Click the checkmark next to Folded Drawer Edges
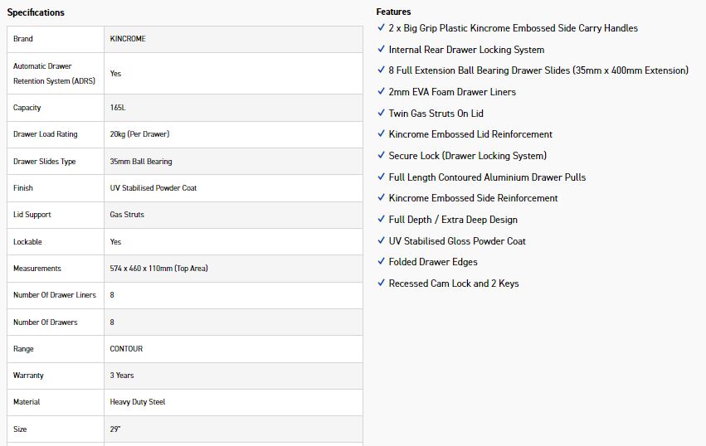This screenshot has width=706, height=446. [381, 261]
